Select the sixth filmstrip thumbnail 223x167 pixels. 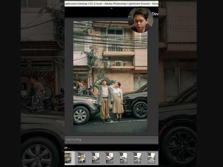(138, 158)
